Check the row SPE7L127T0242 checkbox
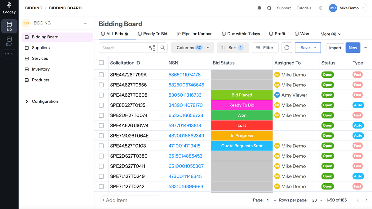The width and height of the screenshot is (372, 209). [101, 186]
